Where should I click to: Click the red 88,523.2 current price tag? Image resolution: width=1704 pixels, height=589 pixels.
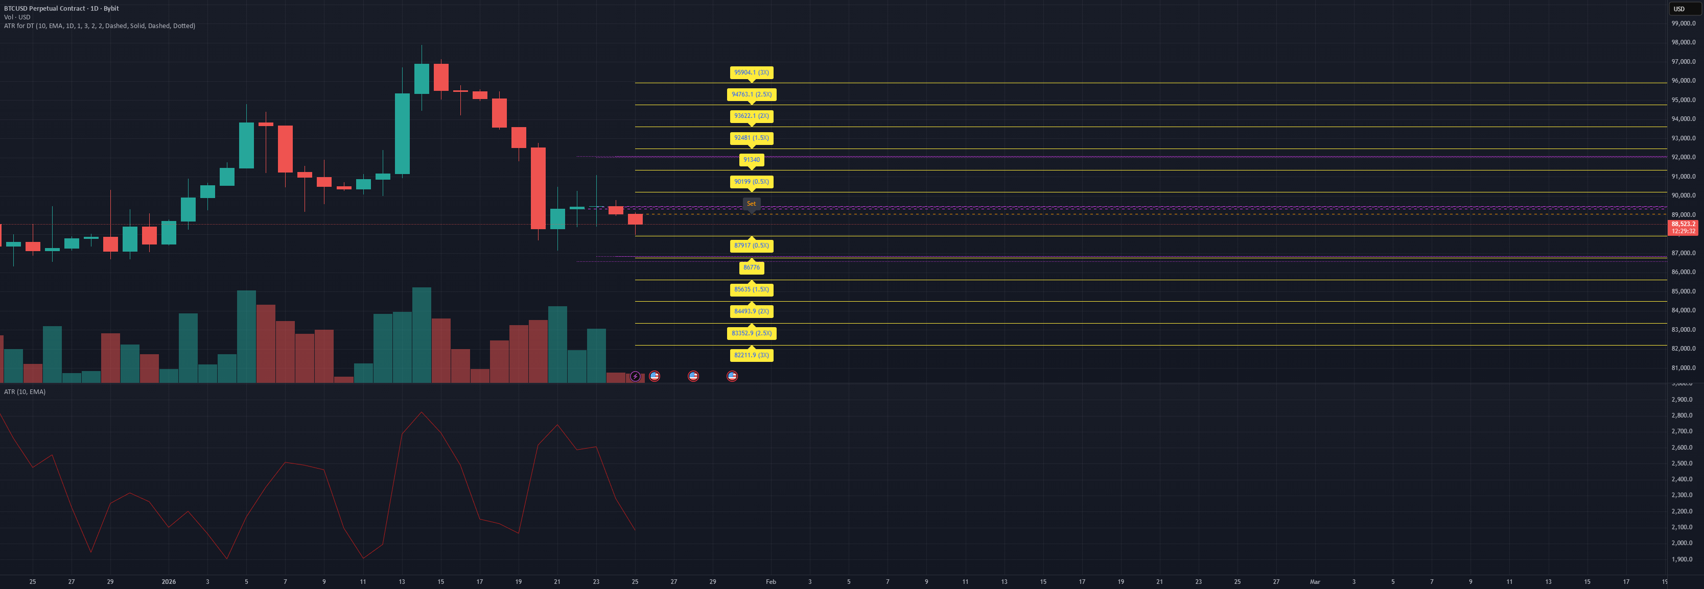pos(1683,228)
